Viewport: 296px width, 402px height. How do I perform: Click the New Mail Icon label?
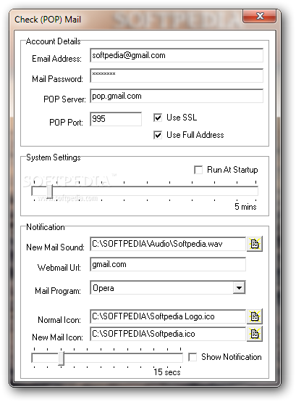pyautogui.click(x=57, y=337)
